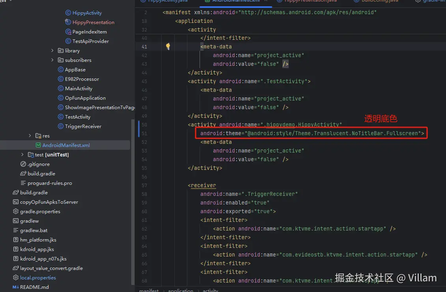Click android:enabled="true" attribute
This screenshot has height=292, width=446.
[235, 203]
